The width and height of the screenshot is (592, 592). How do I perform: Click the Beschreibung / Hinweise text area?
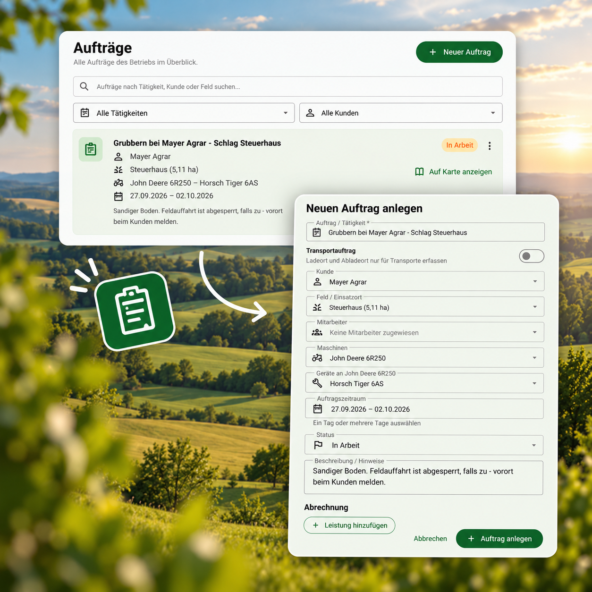click(424, 478)
